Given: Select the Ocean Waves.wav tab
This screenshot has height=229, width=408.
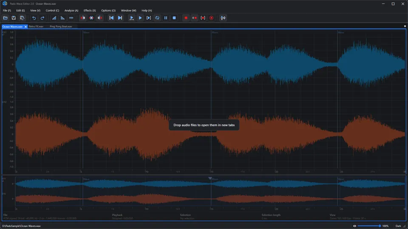Looking at the screenshot, I should click(x=12, y=26).
